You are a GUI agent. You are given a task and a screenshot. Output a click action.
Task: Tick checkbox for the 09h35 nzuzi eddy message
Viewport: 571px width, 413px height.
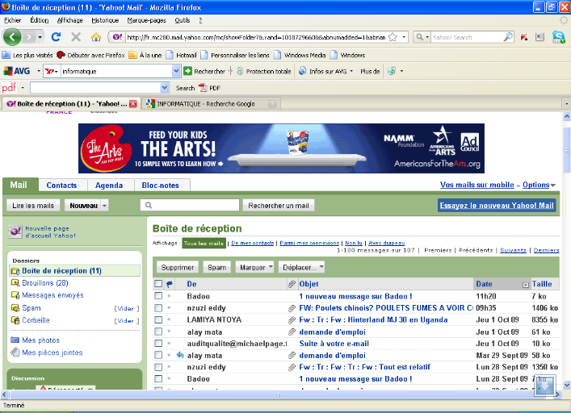158,308
